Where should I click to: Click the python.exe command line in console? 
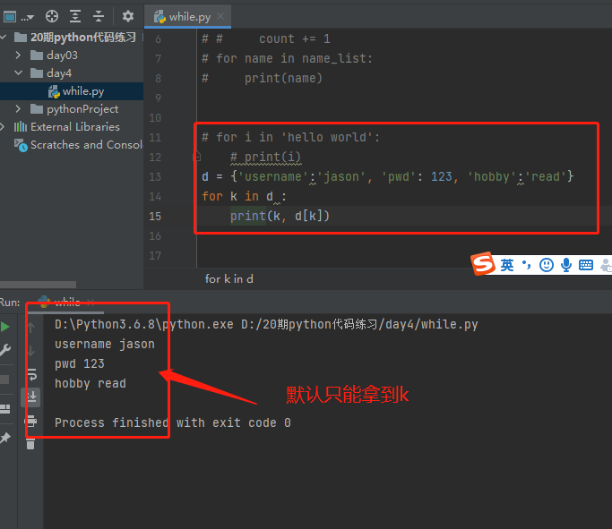pos(266,324)
